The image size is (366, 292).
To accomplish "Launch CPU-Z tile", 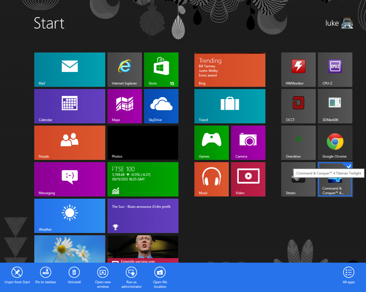I will (335, 70).
